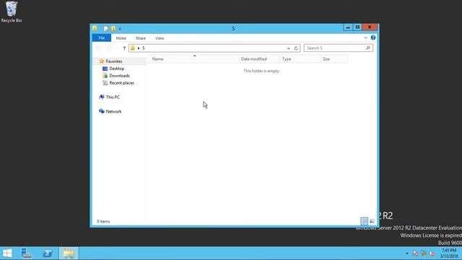Image resolution: width=462 pixels, height=260 pixels.
Task: Click the Favorites star icon
Action: point(102,61)
